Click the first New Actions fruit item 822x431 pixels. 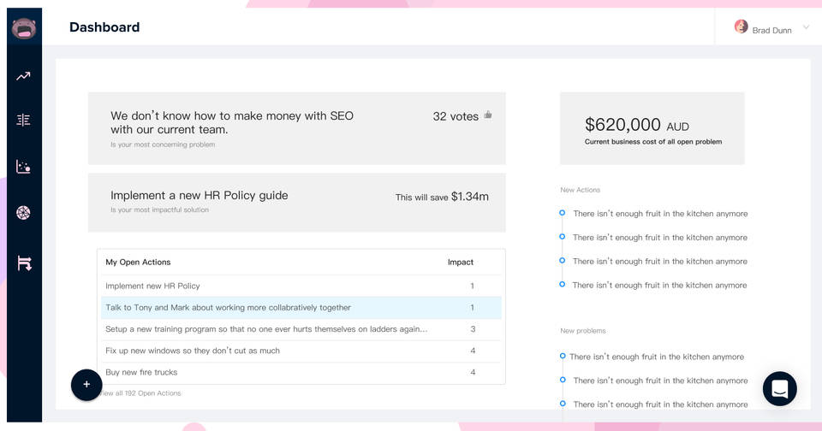coord(659,214)
